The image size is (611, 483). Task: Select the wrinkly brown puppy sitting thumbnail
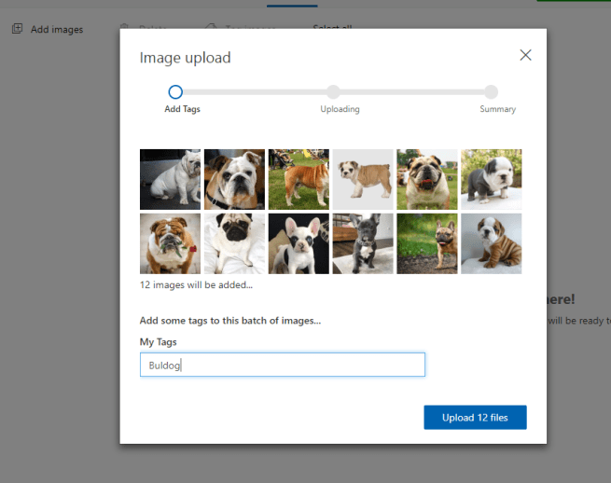492,243
